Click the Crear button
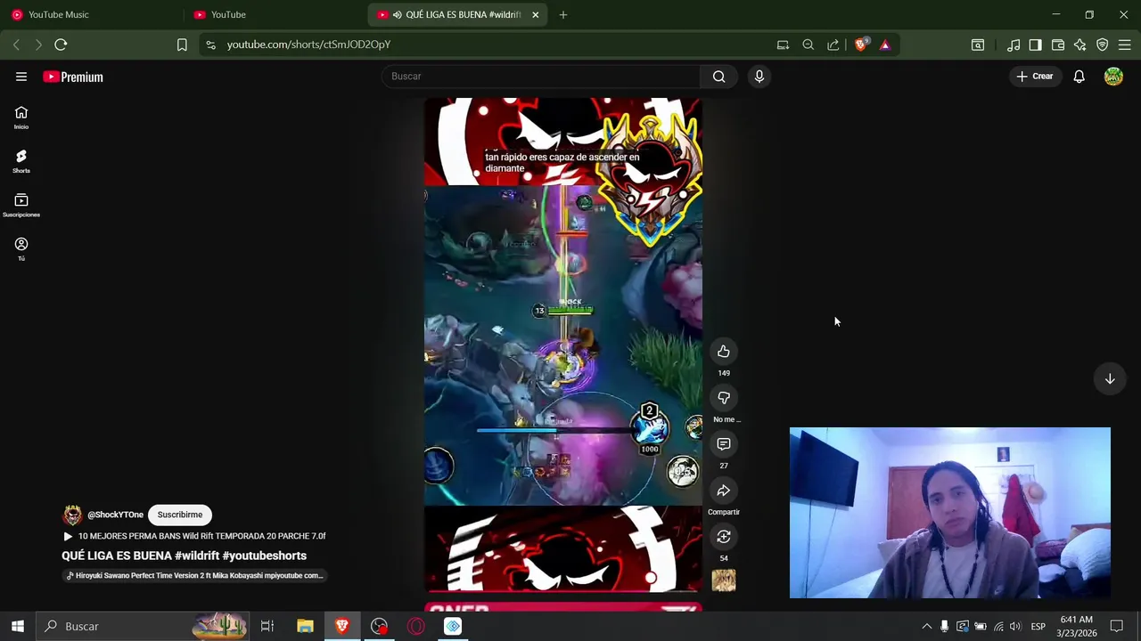 point(1034,77)
